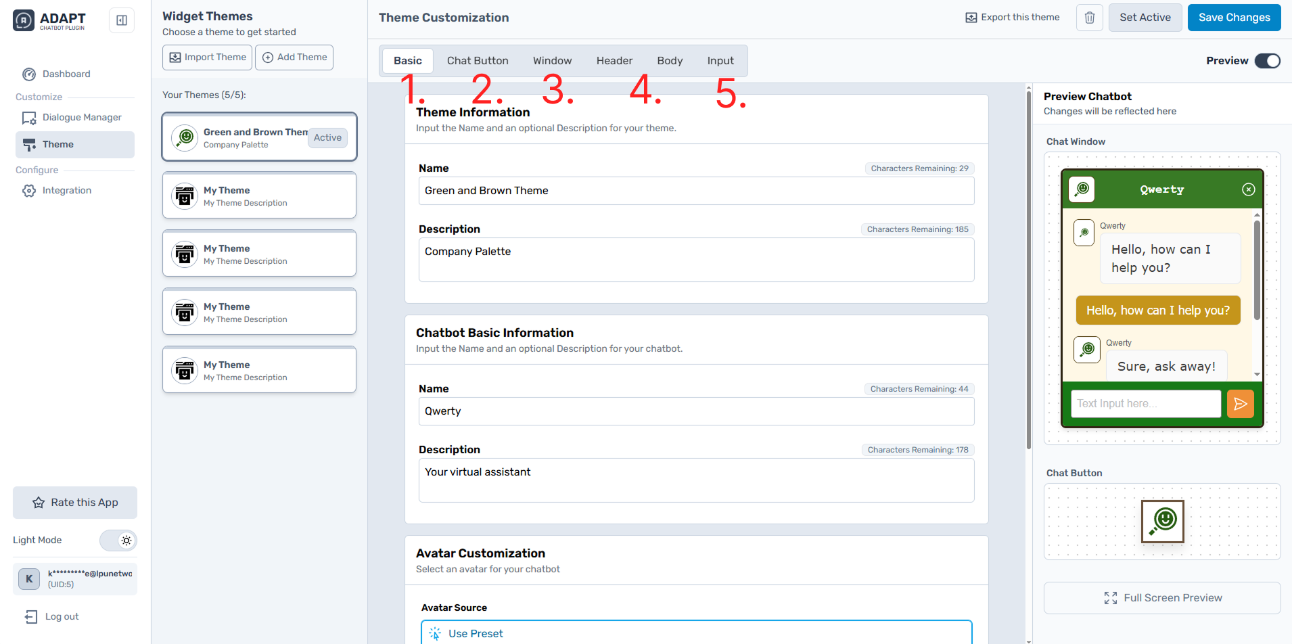Viewport: 1292px width, 644px height.
Task: Toggle Light Mode switch
Action: point(118,540)
